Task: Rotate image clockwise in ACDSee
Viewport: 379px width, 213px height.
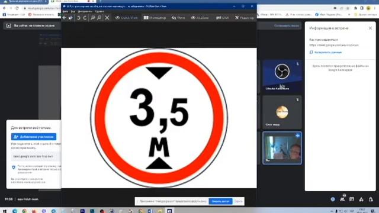Action: point(85,18)
